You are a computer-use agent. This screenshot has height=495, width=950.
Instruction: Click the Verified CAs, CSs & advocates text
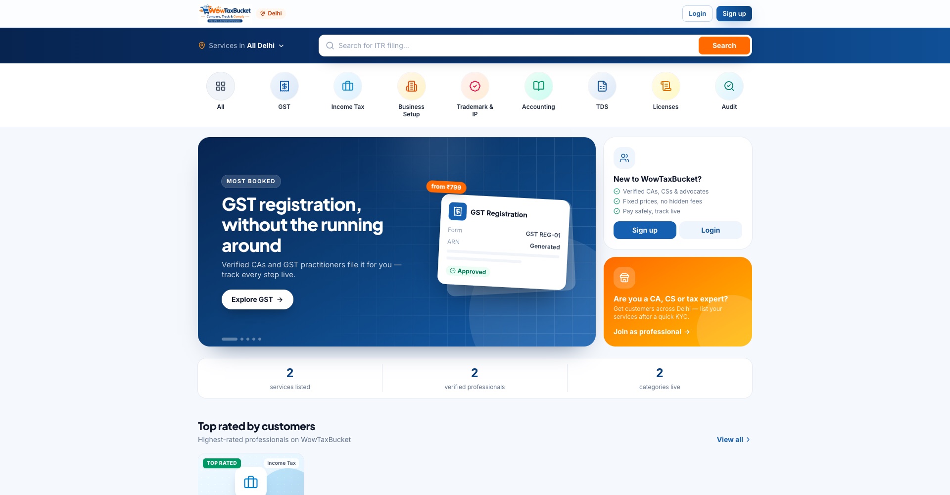point(665,192)
